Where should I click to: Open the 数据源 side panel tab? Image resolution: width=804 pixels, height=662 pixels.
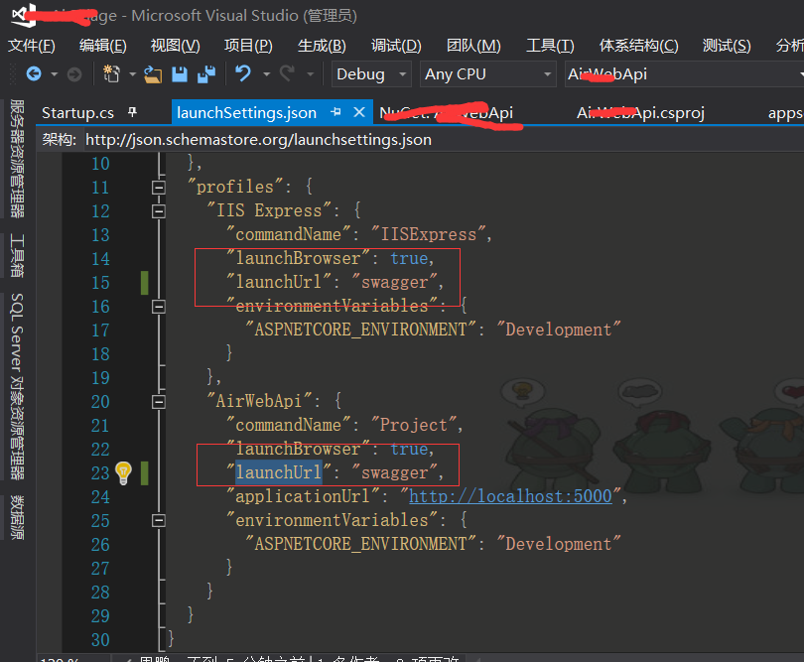tap(18, 517)
